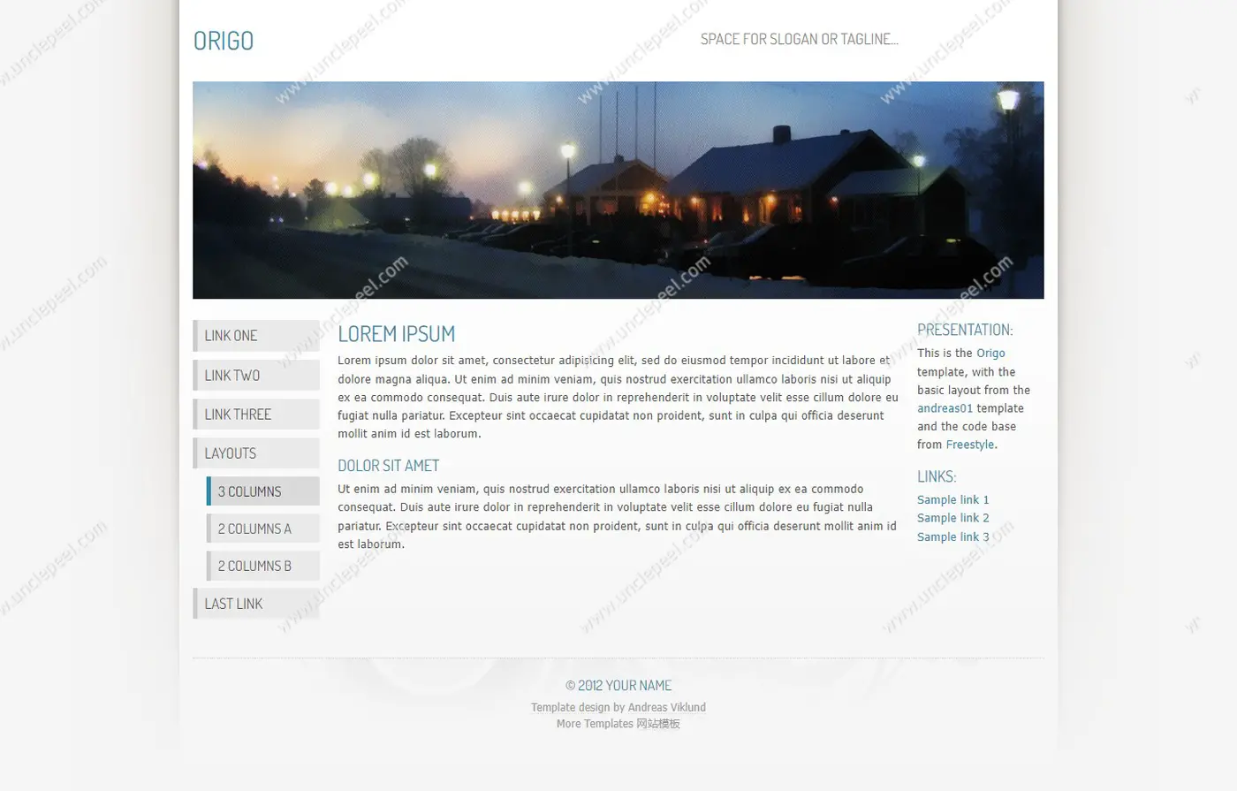The width and height of the screenshot is (1237, 791).
Task: Open Sample link 3
Action: pyautogui.click(x=952, y=536)
